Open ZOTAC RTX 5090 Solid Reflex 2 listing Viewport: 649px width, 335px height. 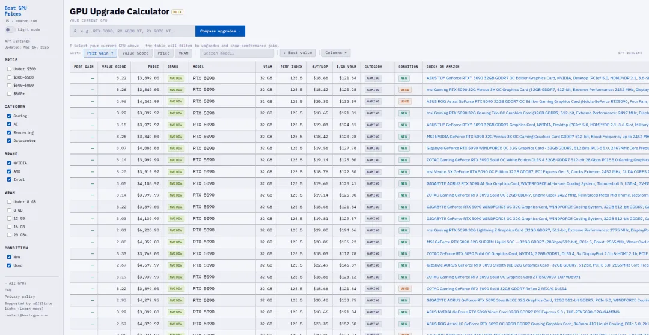496,289
